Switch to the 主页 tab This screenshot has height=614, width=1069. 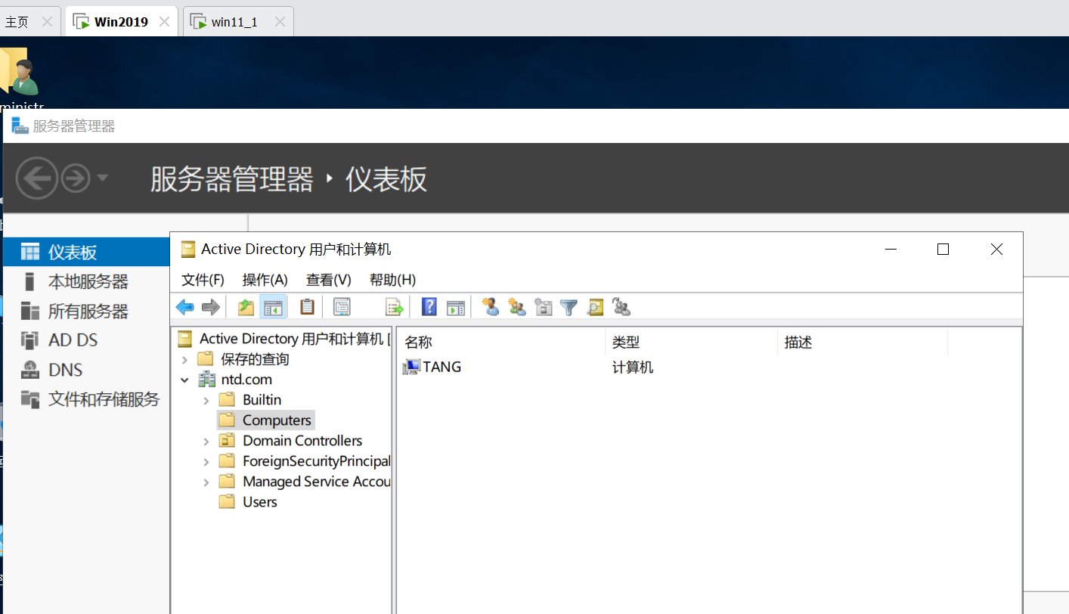(x=17, y=22)
